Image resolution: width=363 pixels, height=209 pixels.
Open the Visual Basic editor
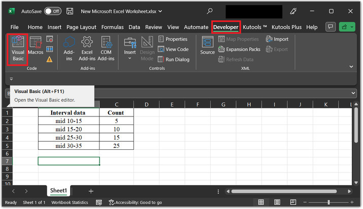click(x=18, y=49)
